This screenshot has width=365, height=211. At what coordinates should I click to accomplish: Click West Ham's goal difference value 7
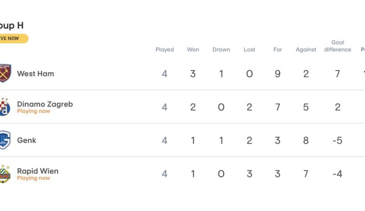coord(338,74)
